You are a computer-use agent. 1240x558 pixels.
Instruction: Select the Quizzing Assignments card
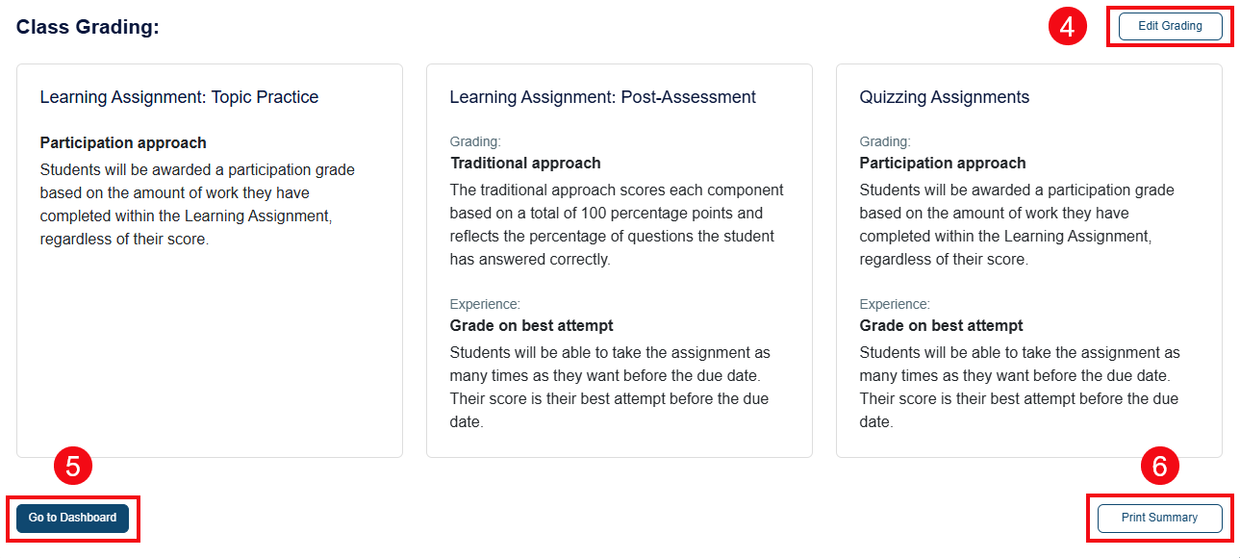coord(1029,260)
